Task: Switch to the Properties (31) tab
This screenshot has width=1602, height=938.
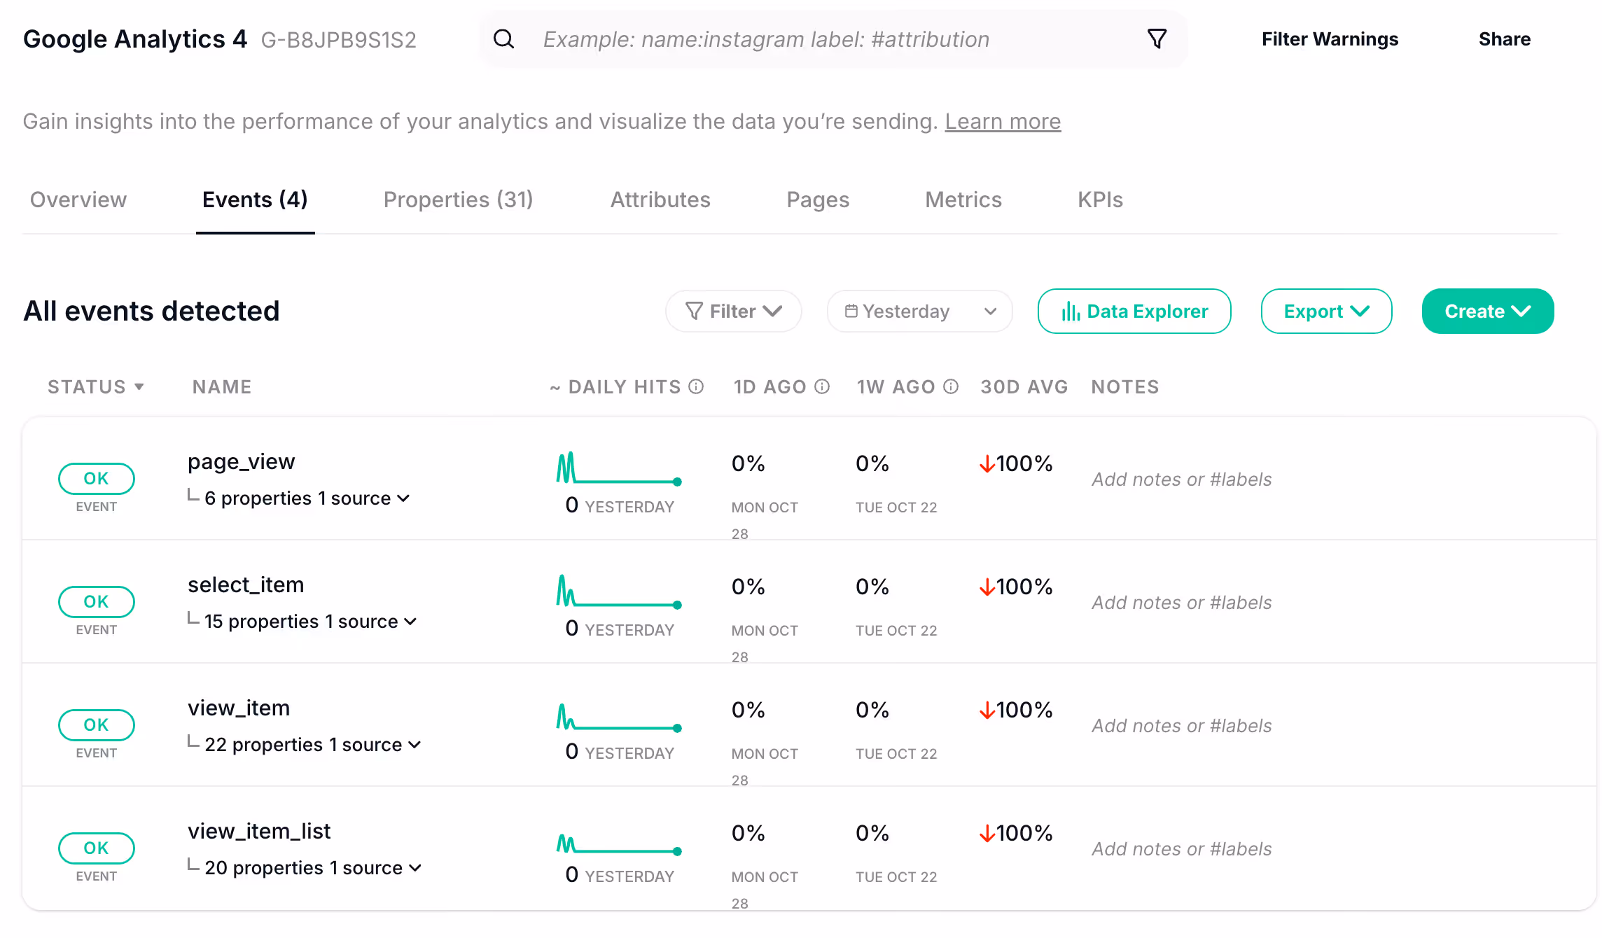Action: (x=458, y=200)
